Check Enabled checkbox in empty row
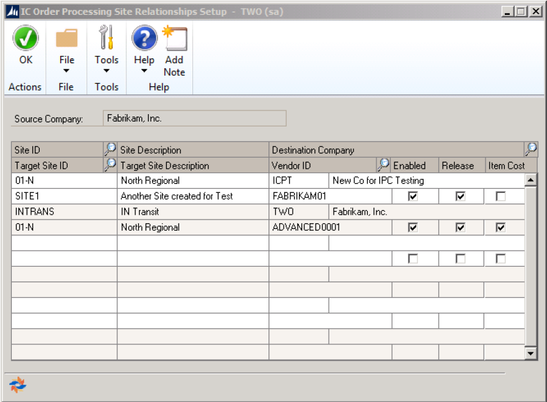 pyautogui.click(x=413, y=259)
